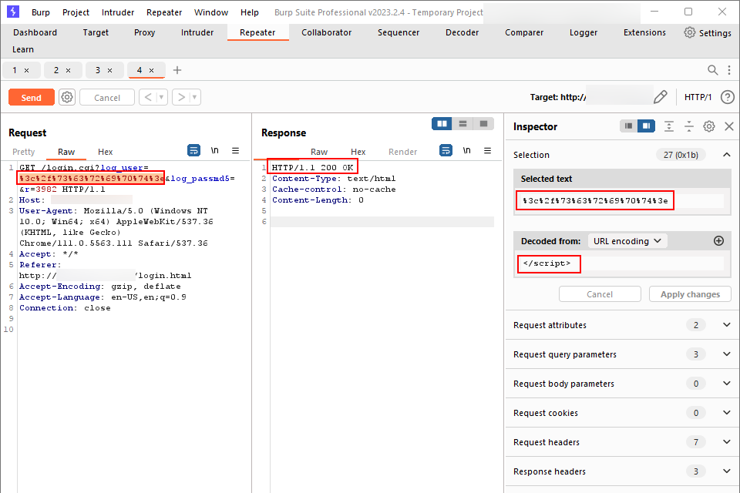The image size is (740, 493).
Task: Open the forward history dropdown arrow
Action: (x=194, y=97)
